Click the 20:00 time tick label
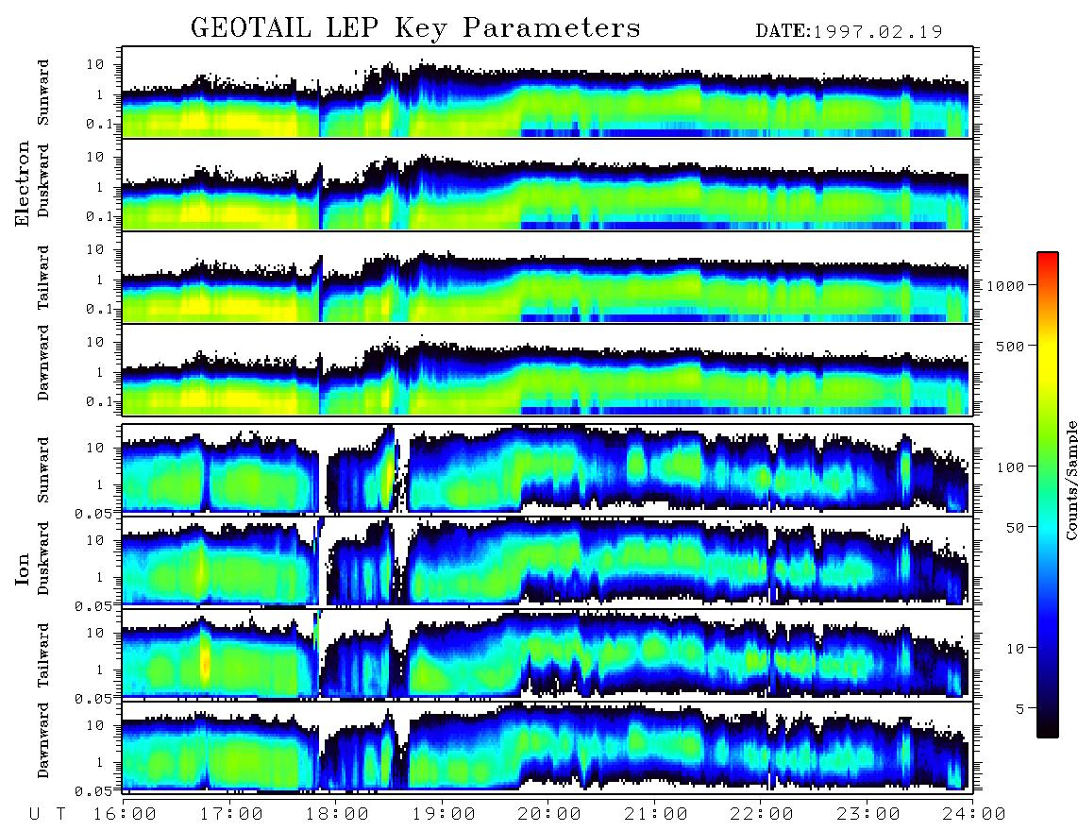 [x=549, y=814]
